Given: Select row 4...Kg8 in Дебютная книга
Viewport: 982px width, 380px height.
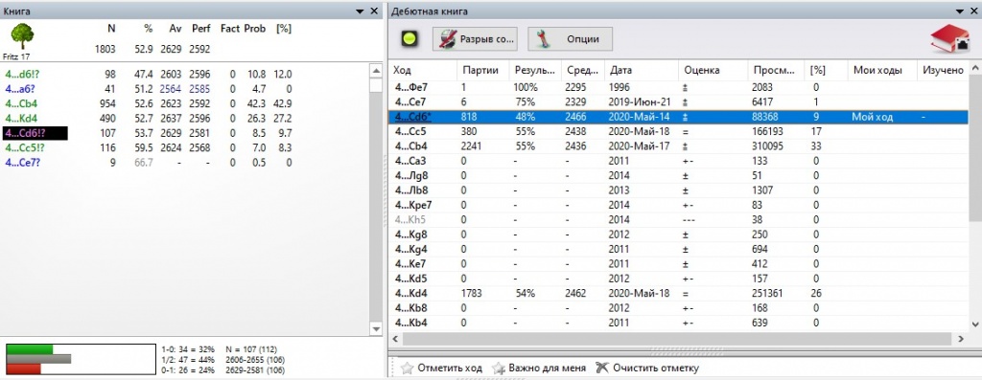Looking at the screenshot, I should 678,235.
